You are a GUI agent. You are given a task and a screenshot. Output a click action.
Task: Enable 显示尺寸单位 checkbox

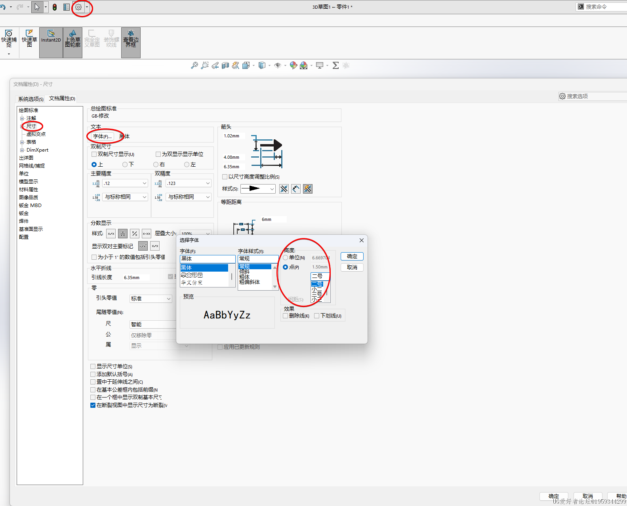pyautogui.click(x=93, y=366)
